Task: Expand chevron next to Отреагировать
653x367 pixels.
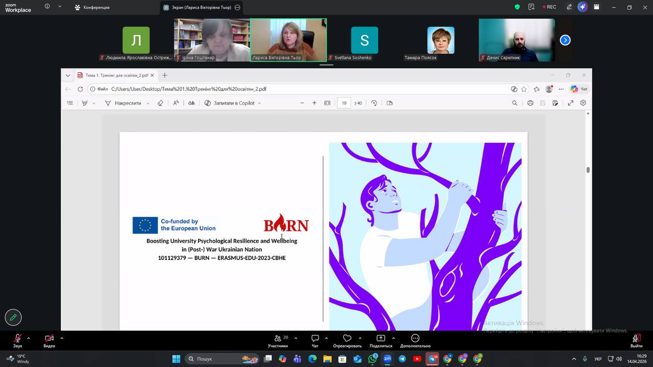Action: [360, 338]
